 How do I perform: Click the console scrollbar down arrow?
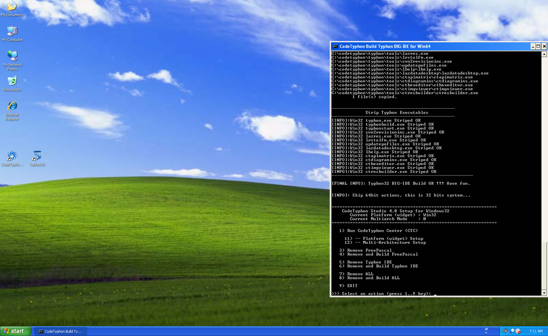click(x=544, y=293)
